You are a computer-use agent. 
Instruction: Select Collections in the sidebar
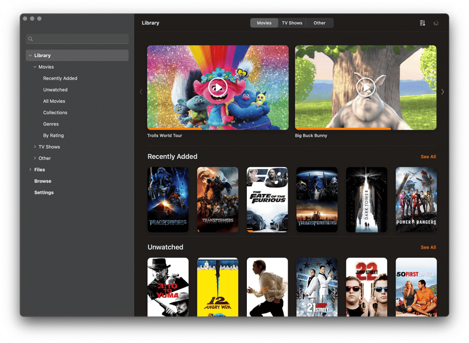[x=55, y=113]
